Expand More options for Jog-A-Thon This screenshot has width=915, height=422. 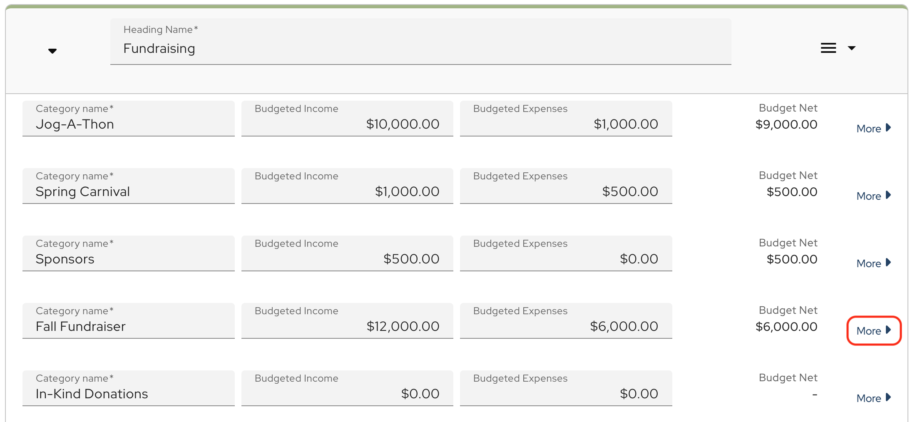pos(873,129)
